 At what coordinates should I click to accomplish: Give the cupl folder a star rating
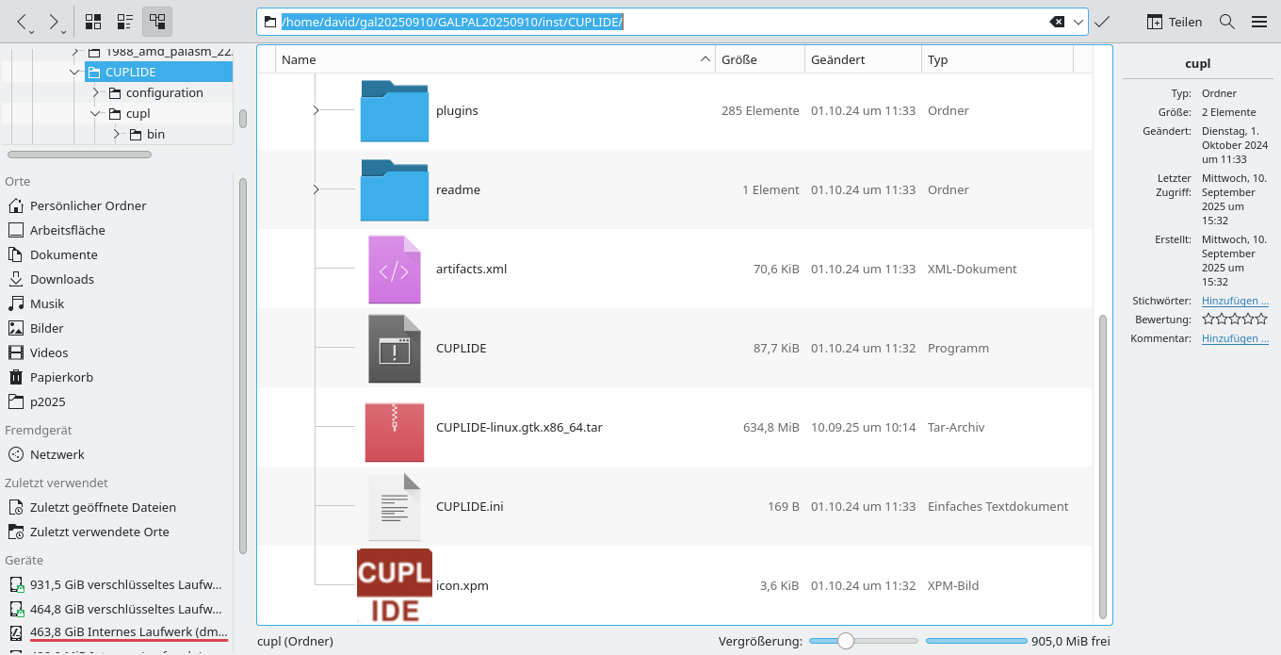(x=1234, y=319)
